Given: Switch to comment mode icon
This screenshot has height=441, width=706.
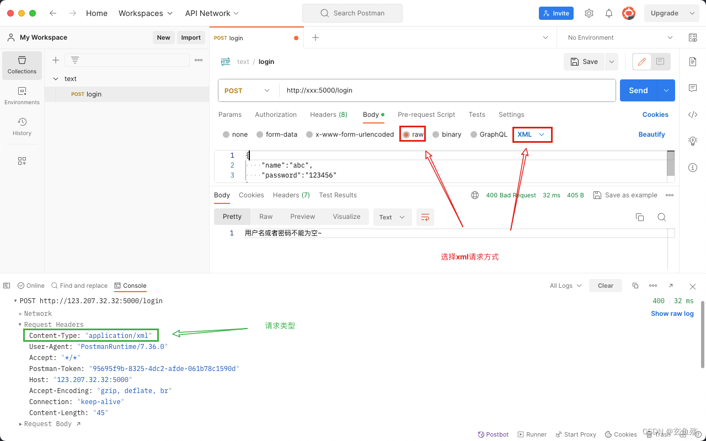Looking at the screenshot, I should click(x=660, y=62).
